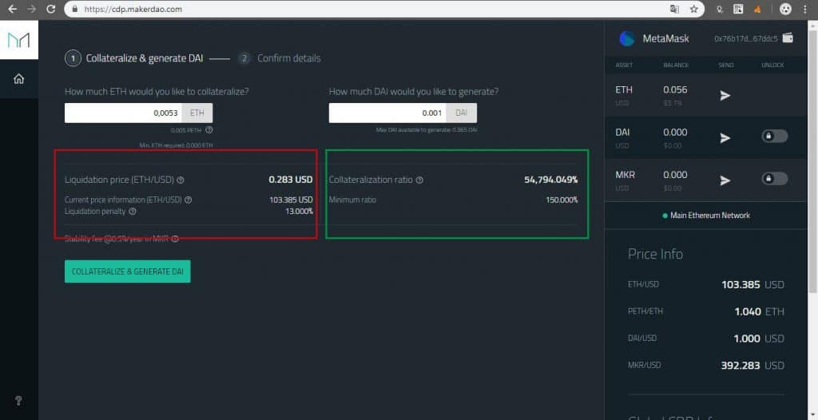Click the PETH/ETH value 1.040 ETH
The width and height of the screenshot is (818, 420).
coord(759,311)
